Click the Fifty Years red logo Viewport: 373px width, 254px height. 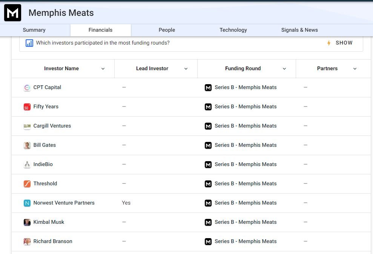pos(27,107)
